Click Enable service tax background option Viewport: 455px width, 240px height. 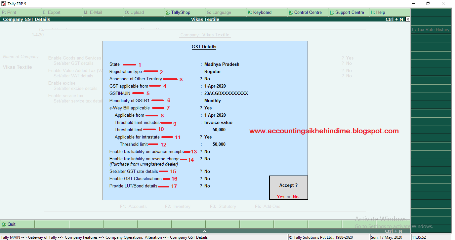tap(66, 96)
